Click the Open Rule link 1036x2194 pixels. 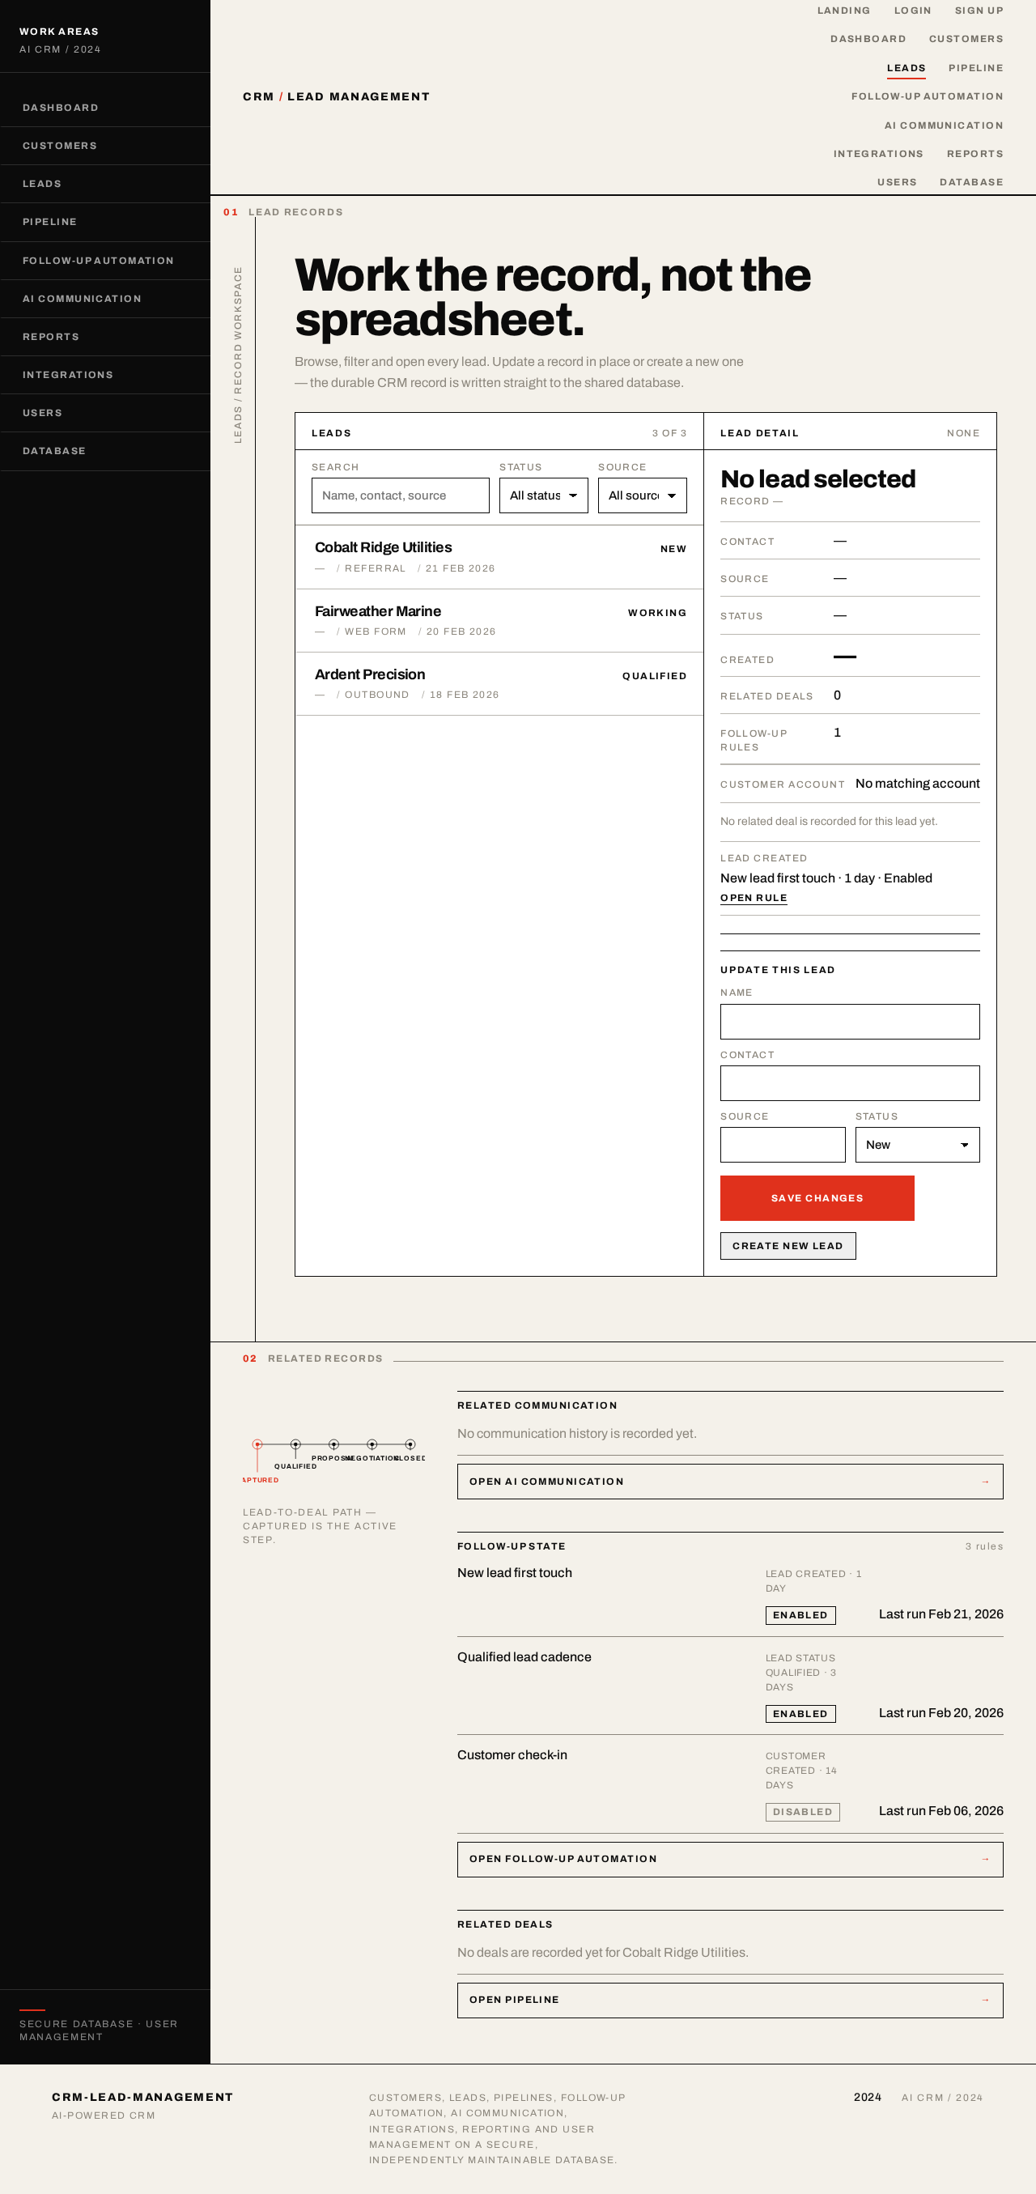(754, 898)
